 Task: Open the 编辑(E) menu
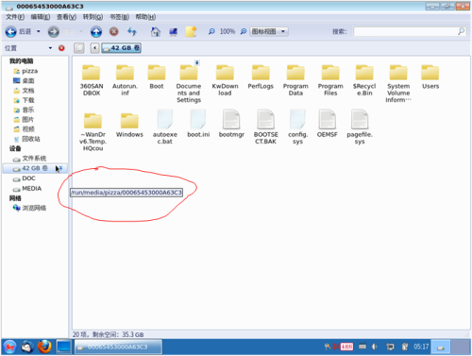coord(41,17)
